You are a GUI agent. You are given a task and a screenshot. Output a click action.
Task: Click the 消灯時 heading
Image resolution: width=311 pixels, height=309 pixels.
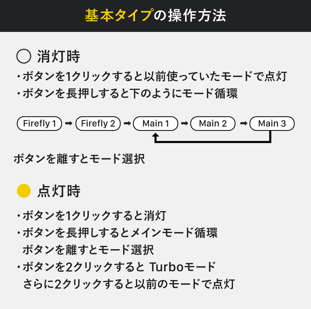click(x=59, y=56)
